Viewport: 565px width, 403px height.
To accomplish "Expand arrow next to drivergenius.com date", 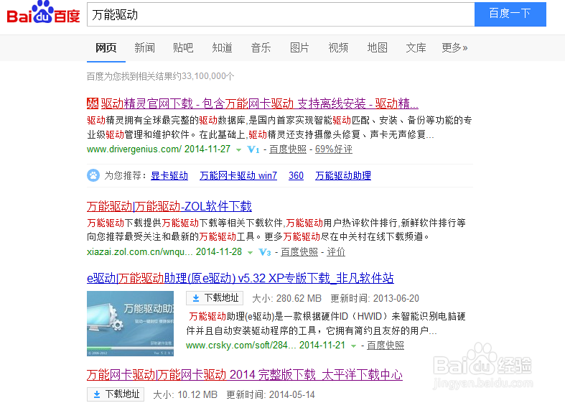I will (x=238, y=150).
